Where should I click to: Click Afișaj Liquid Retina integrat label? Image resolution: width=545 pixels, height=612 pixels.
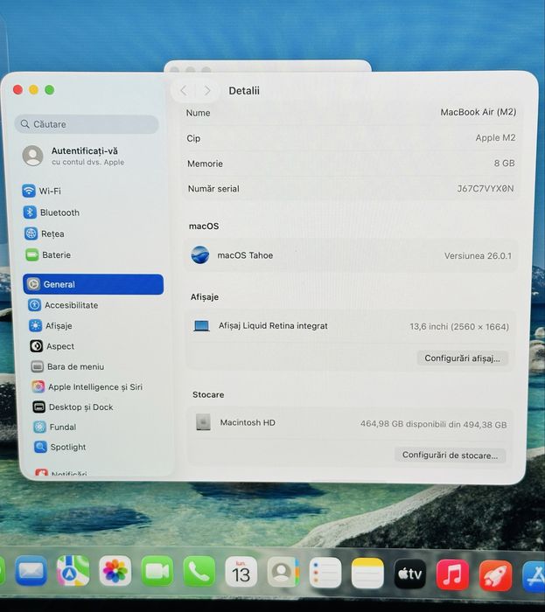pyautogui.click(x=273, y=325)
